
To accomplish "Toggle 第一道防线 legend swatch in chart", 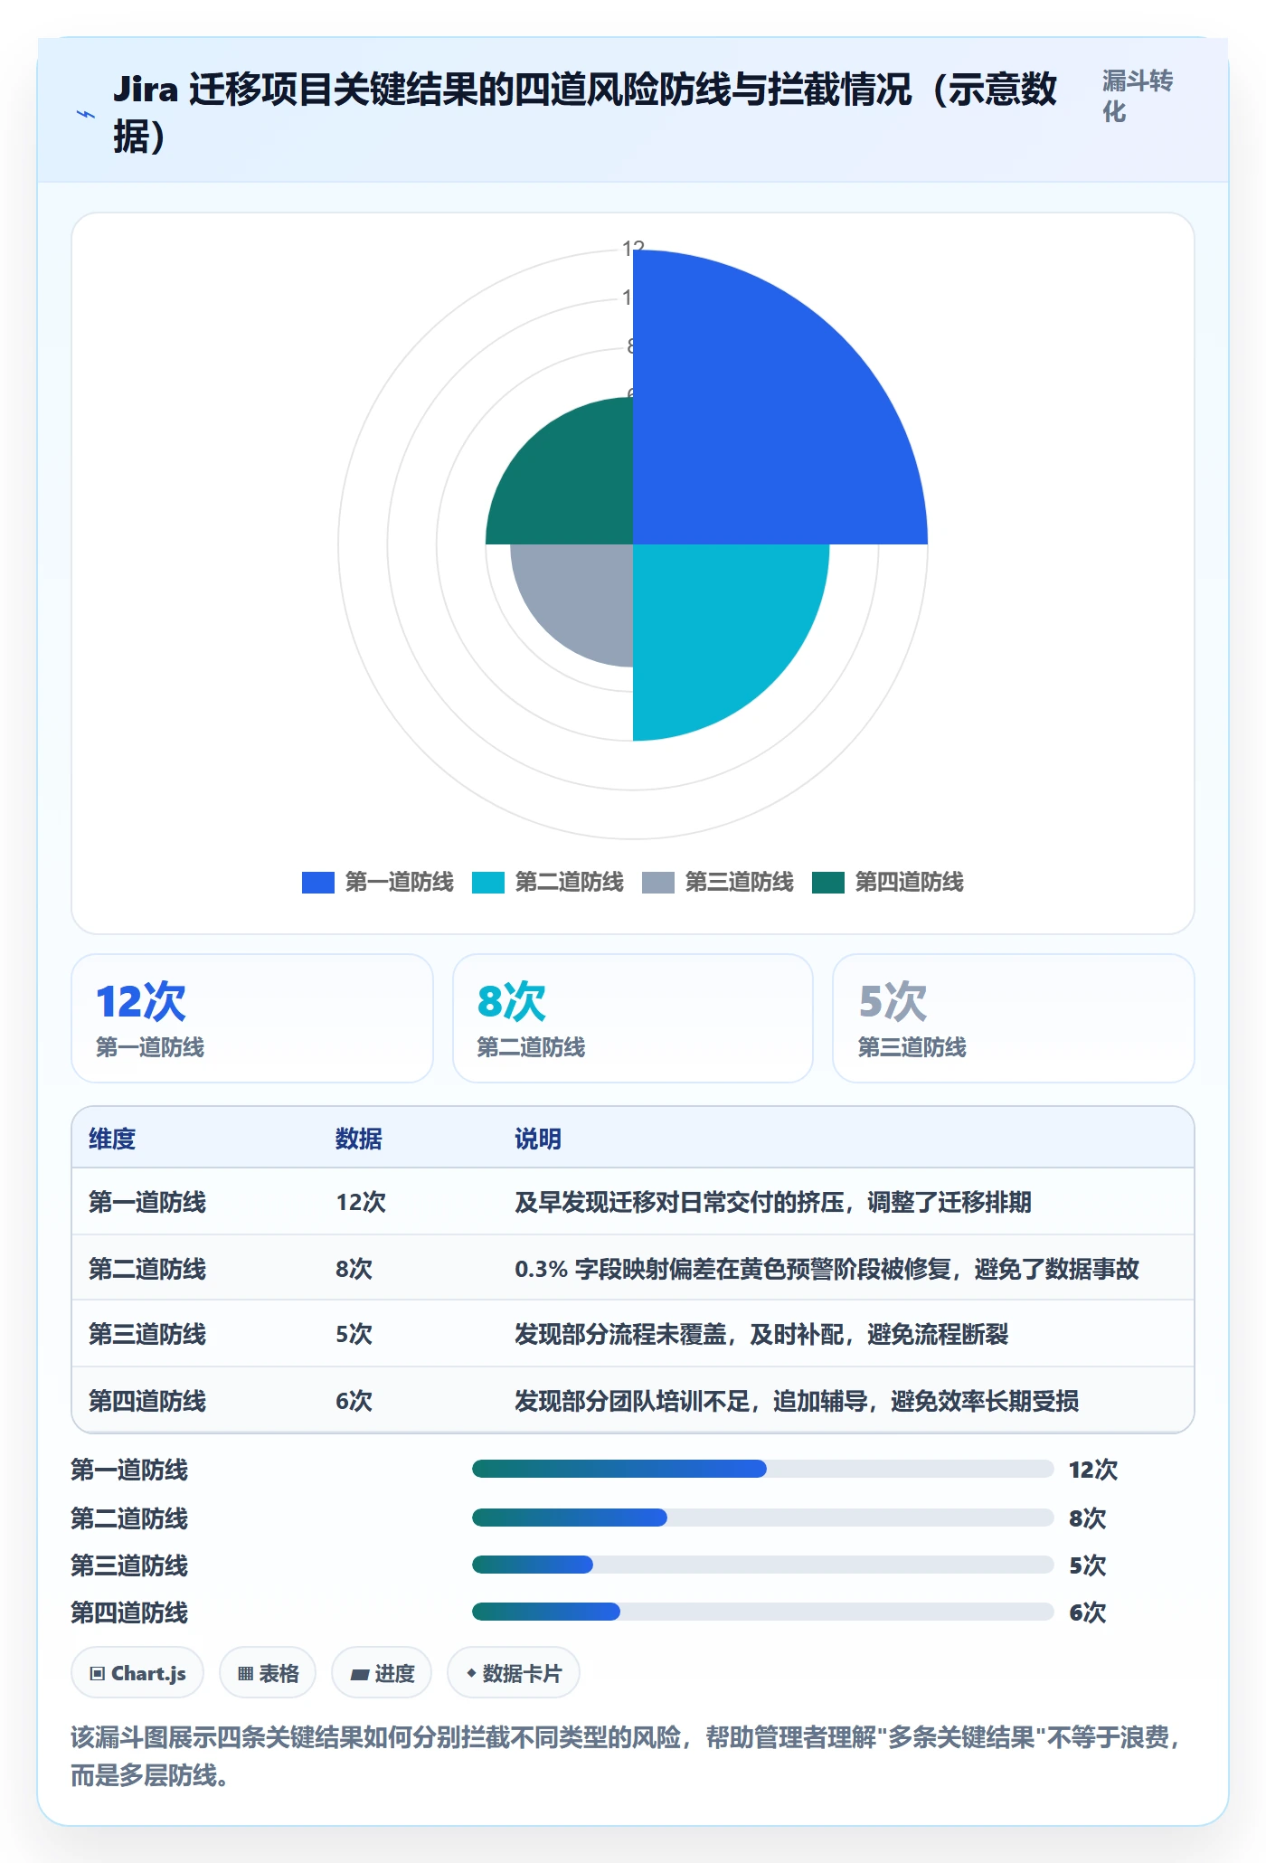I will click(318, 882).
